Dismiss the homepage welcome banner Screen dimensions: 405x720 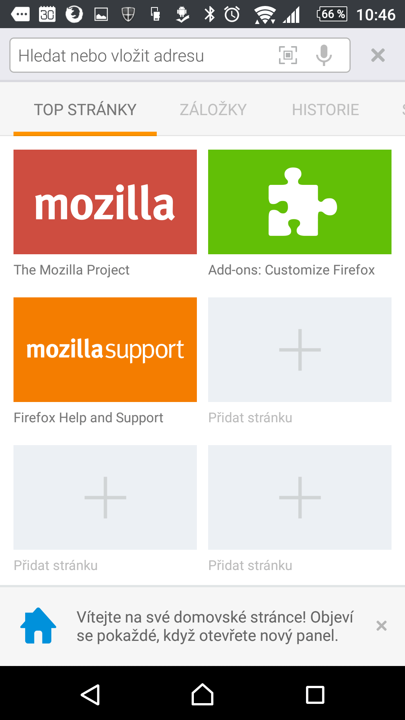tap(381, 625)
